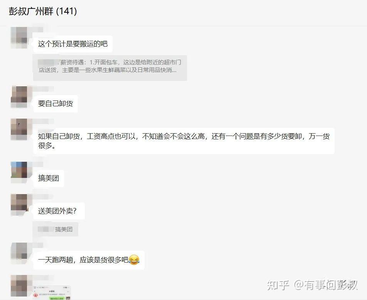Viewport: 367px width, 300px height.
Task: Click the Zhihu watermark '@有事问彭叔'
Action: (326, 285)
